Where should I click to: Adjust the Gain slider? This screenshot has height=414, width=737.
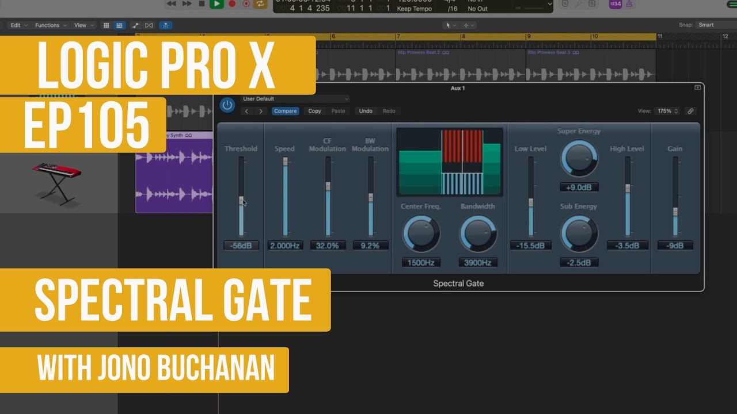click(x=675, y=212)
